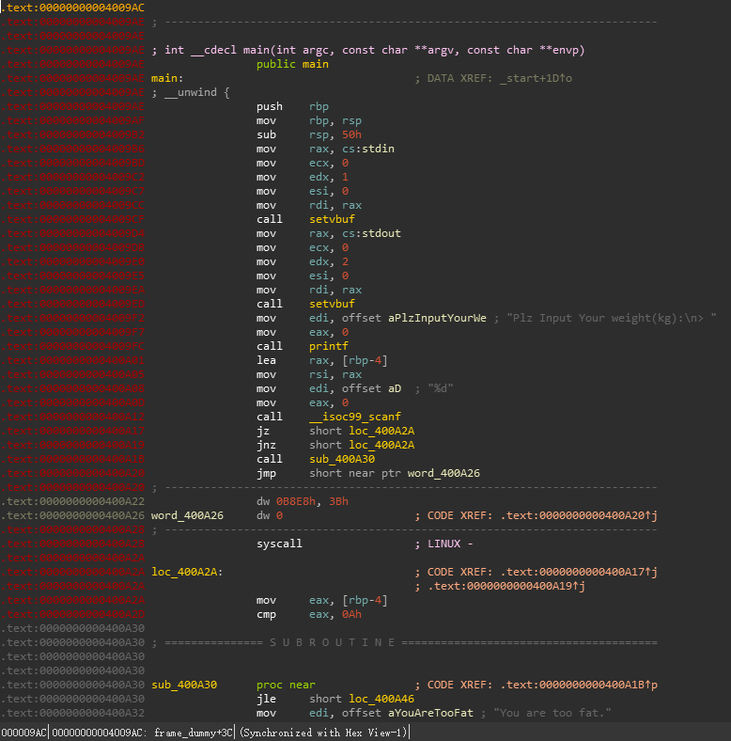Image resolution: width=731 pixels, height=741 pixels.
Task: Click the setvbuf call below stdin setup
Action: pyautogui.click(x=332, y=219)
